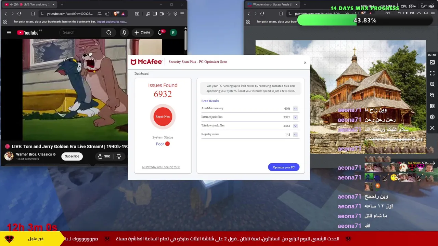Click the red Repair Now button

(x=163, y=117)
